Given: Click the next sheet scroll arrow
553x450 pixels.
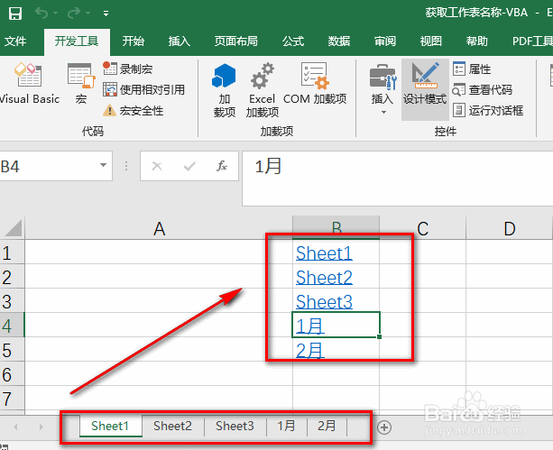Looking at the screenshot, I should click(x=41, y=427).
